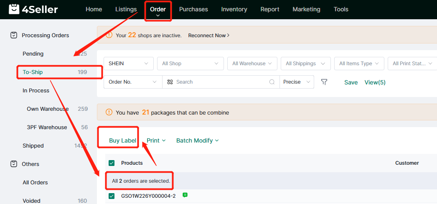Click the 4Seller logo icon

tap(14, 9)
